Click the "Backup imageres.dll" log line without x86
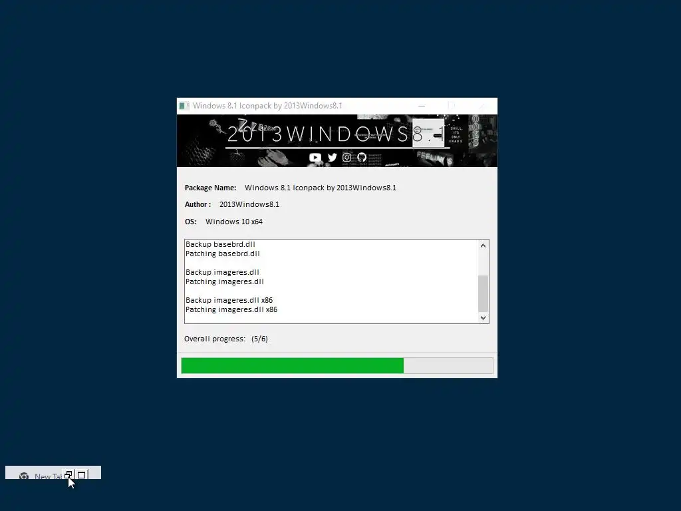 pos(222,272)
